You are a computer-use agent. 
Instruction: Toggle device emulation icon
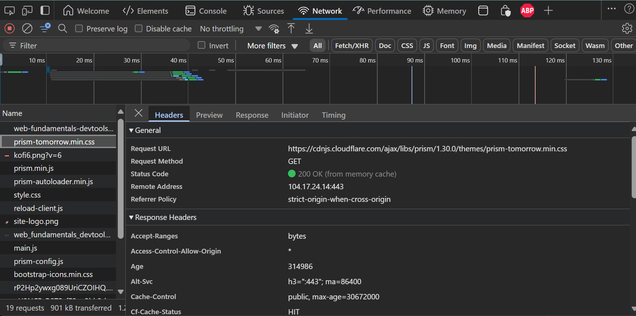point(27,11)
